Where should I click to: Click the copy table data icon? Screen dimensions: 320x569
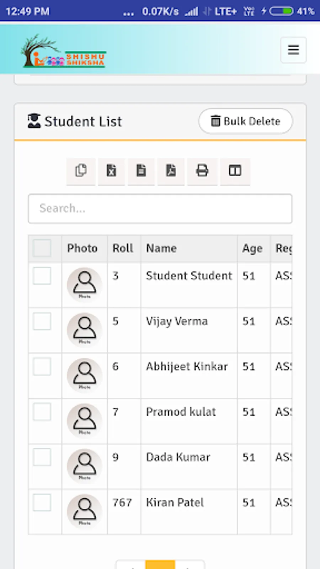(81, 171)
